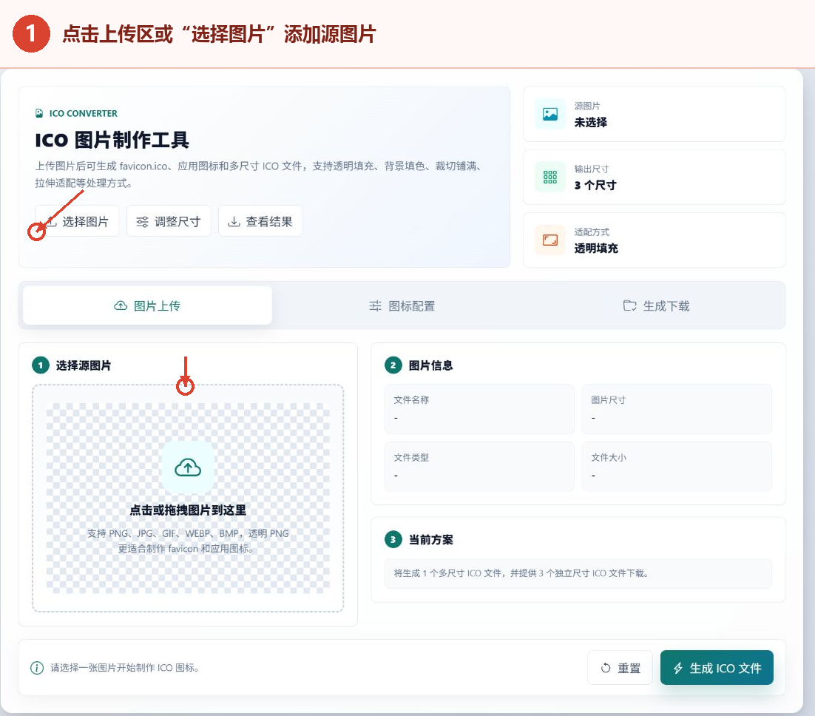The image size is (815, 716).
Task: Click the 请选择一张图片开始制作 ICO 图标 status message
Action: [x=125, y=668]
